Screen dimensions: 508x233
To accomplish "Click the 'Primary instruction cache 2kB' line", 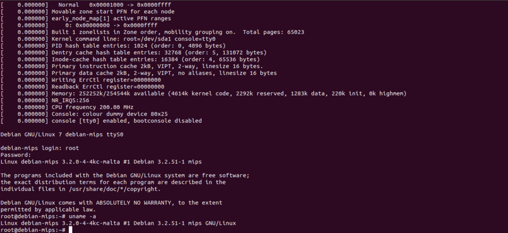I will pos(132,66).
